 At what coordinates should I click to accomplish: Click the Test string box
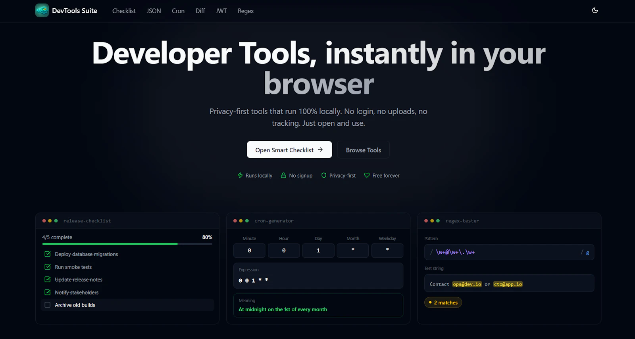pyautogui.click(x=509, y=283)
